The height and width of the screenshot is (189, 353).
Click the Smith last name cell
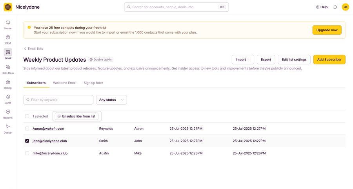(x=103, y=141)
